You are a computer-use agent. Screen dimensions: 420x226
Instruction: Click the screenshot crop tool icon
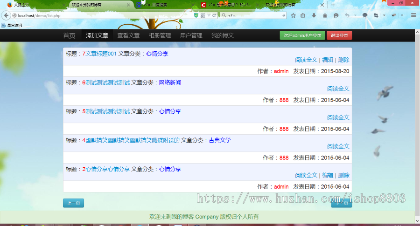(376, 15)
